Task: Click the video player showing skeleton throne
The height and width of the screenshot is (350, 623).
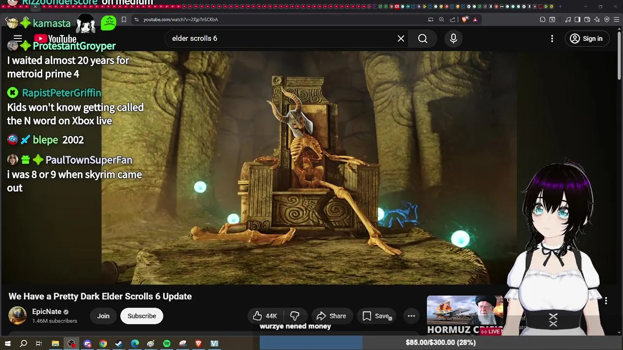Action: [309, 168]
